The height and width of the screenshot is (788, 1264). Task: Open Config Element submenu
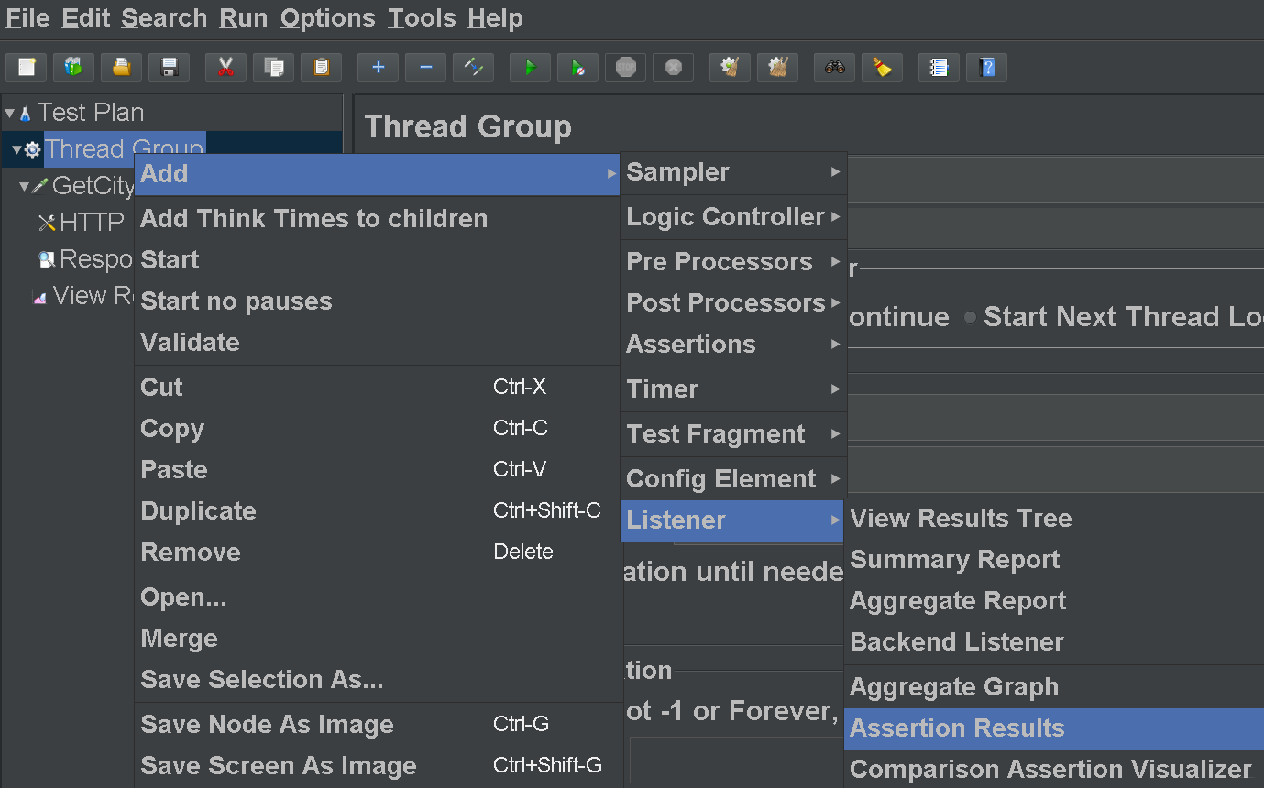click(x=733, y=479)
